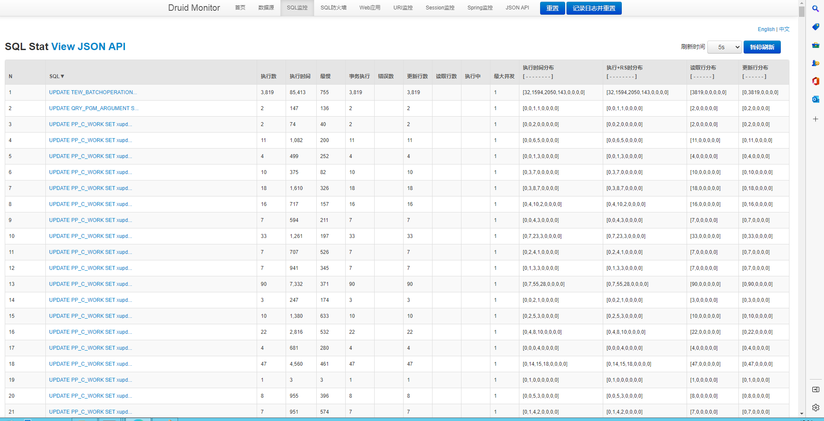Pause auto refresh with 暂停刷新 button
This screenshot has width=824, height=421.
[x=762, y=47]
